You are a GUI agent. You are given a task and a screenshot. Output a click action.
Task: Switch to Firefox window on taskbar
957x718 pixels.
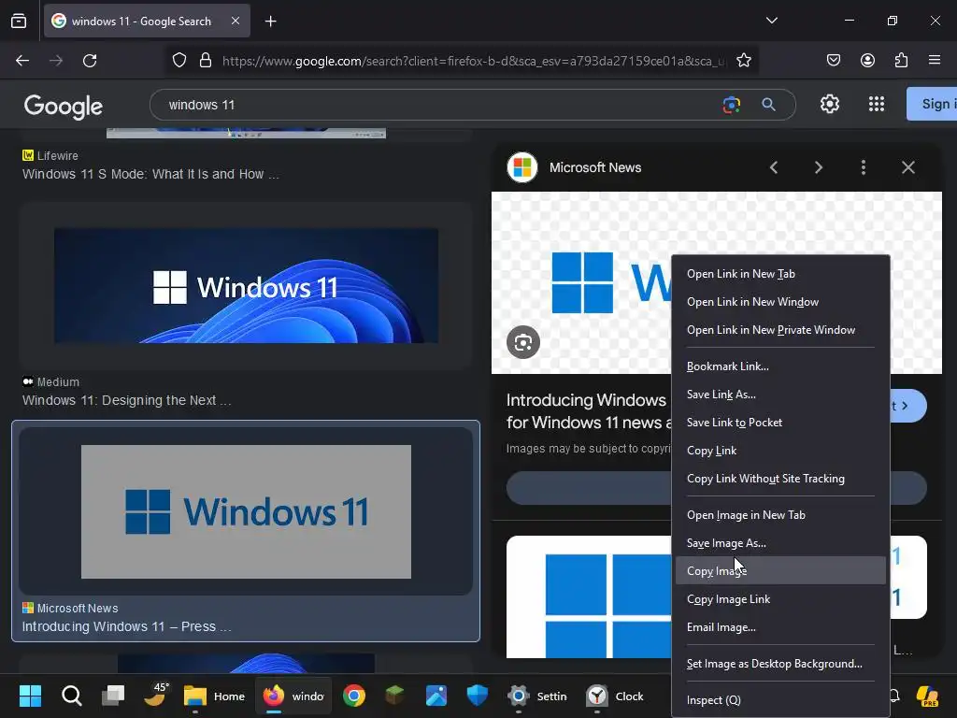point(293,696)
